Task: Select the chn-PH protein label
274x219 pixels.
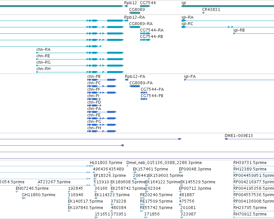Action: point(94,128)
